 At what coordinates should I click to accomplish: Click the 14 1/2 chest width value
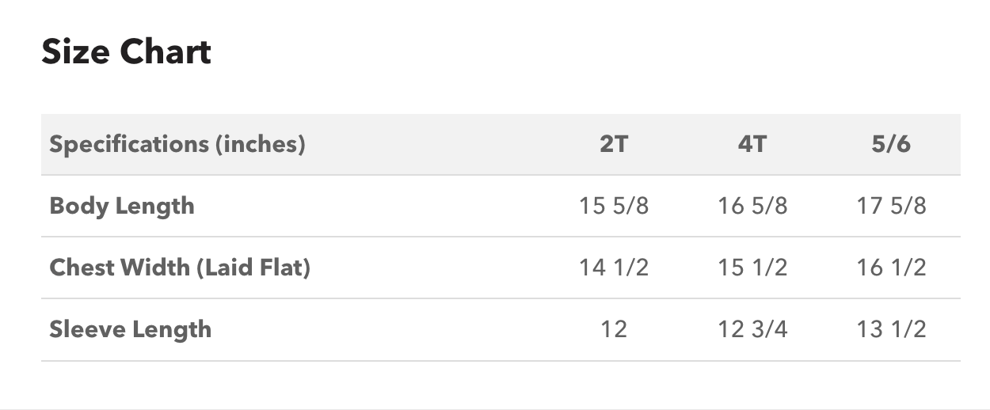pyautogui.click(x=614, y=268)
